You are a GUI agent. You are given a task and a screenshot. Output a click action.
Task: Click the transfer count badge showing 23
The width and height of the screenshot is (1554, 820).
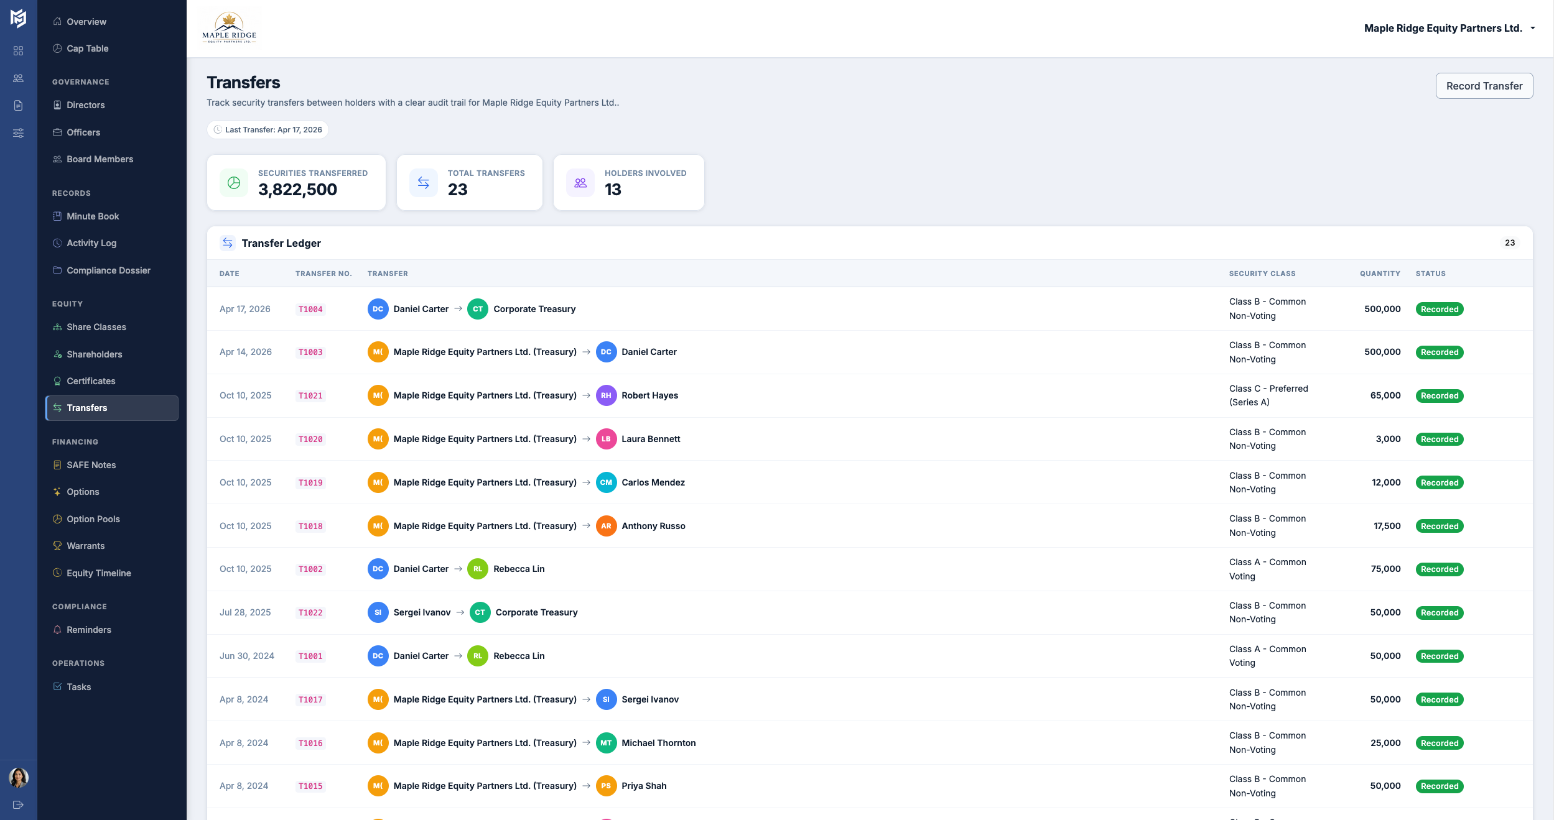(x=1510, y=242)
